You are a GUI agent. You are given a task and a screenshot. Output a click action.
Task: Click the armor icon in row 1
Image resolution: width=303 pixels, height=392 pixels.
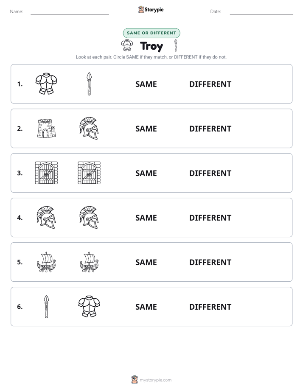tap(46, 84)
